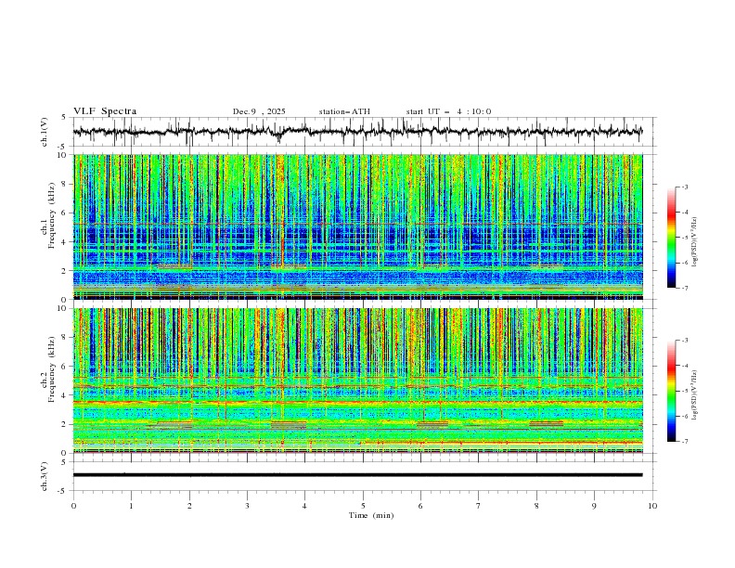Screen dimensions: 735x568
Task: Click the 3 minute tick on time axis
Action: click(247, 506)
